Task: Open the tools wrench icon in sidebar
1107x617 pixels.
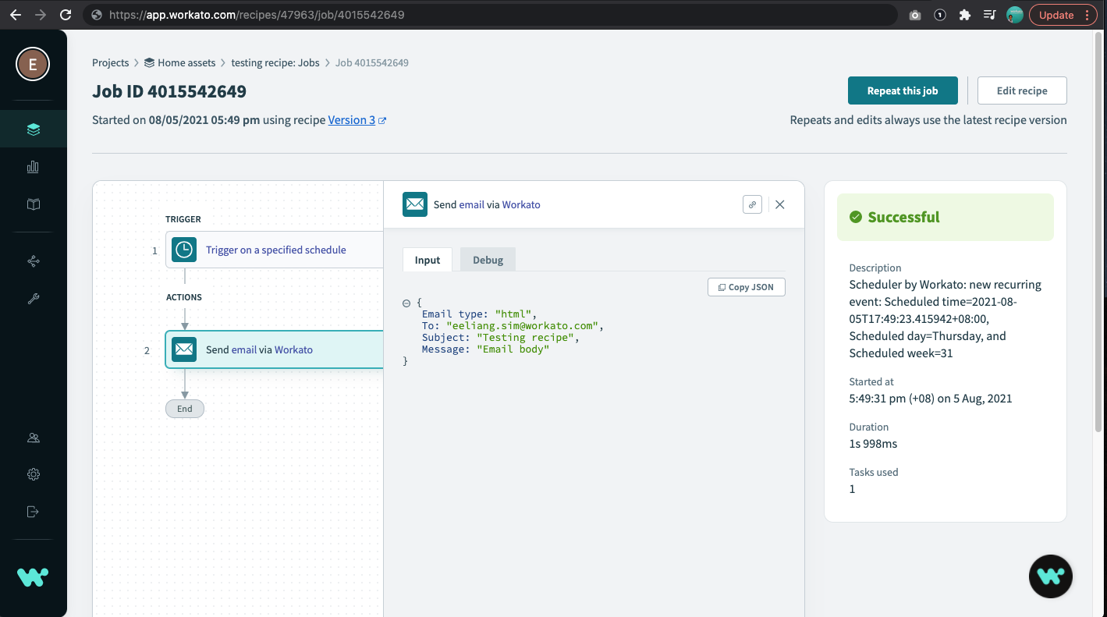Action: pos(33,299)
